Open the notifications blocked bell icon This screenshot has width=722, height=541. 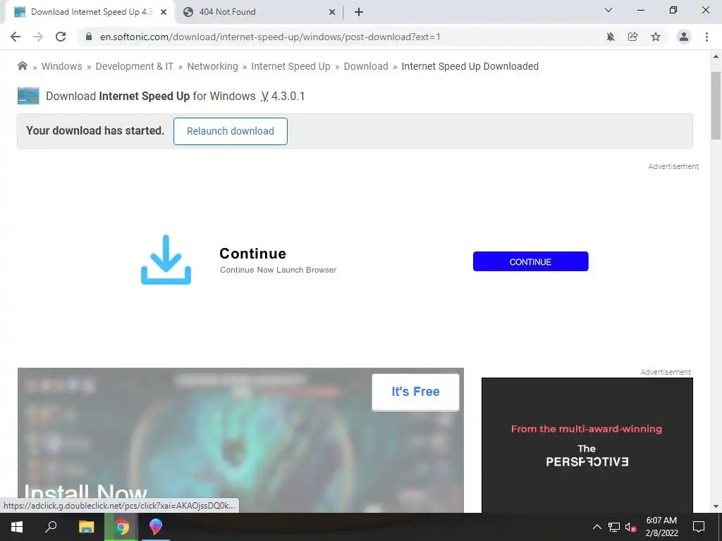(x=611, y=37)
